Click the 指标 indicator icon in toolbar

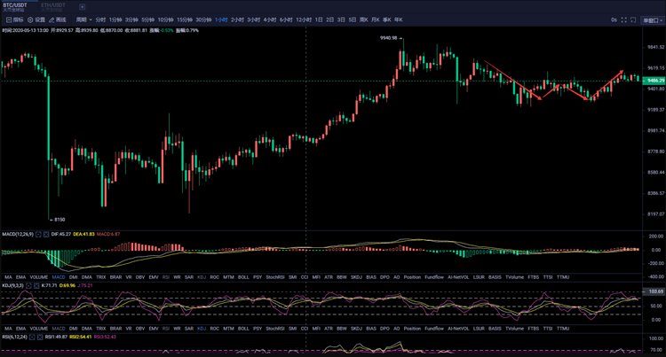(14, 19)
